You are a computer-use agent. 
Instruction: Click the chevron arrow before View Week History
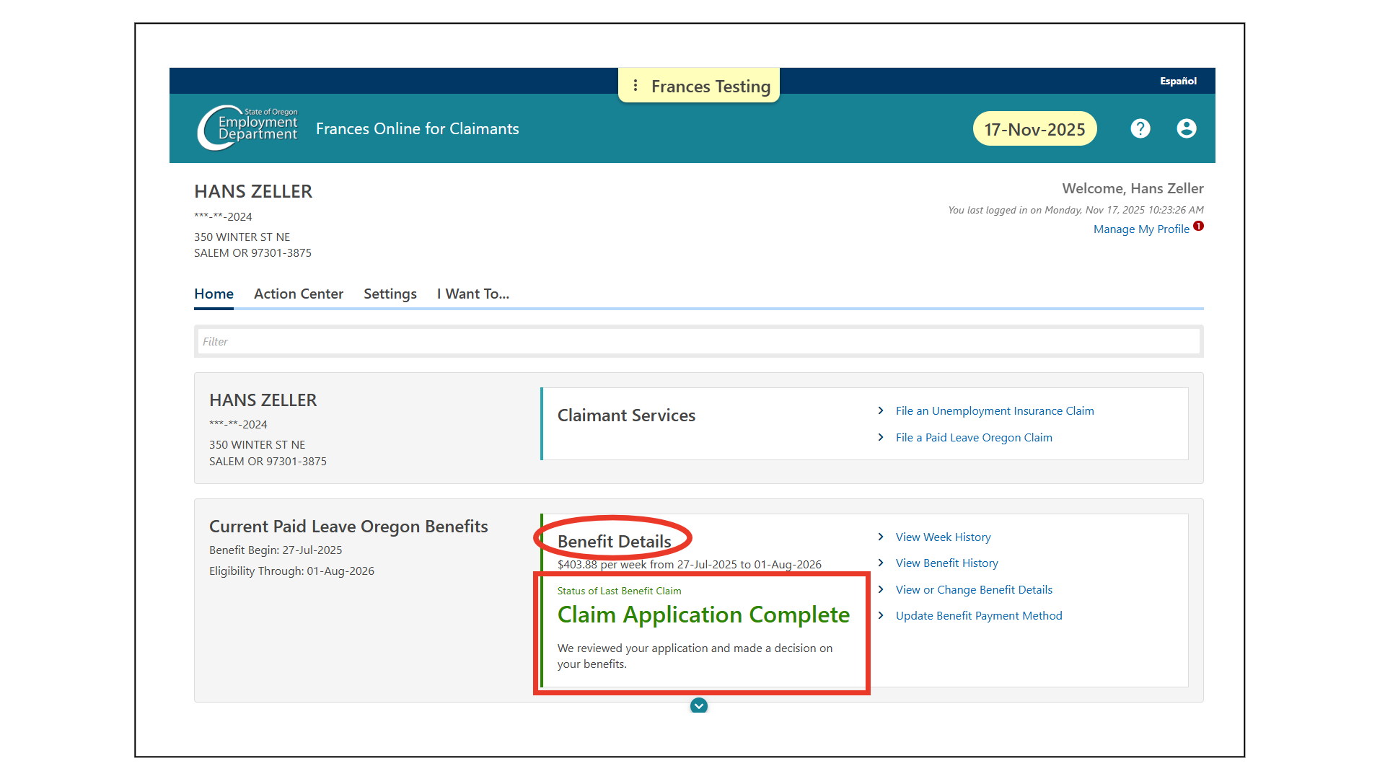tap(881, 537)
